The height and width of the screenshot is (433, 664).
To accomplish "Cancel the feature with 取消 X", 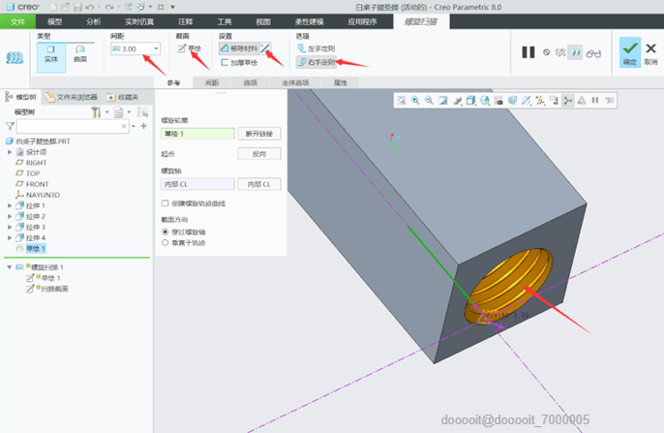I will pyautogui.click(x=650, y=53).
